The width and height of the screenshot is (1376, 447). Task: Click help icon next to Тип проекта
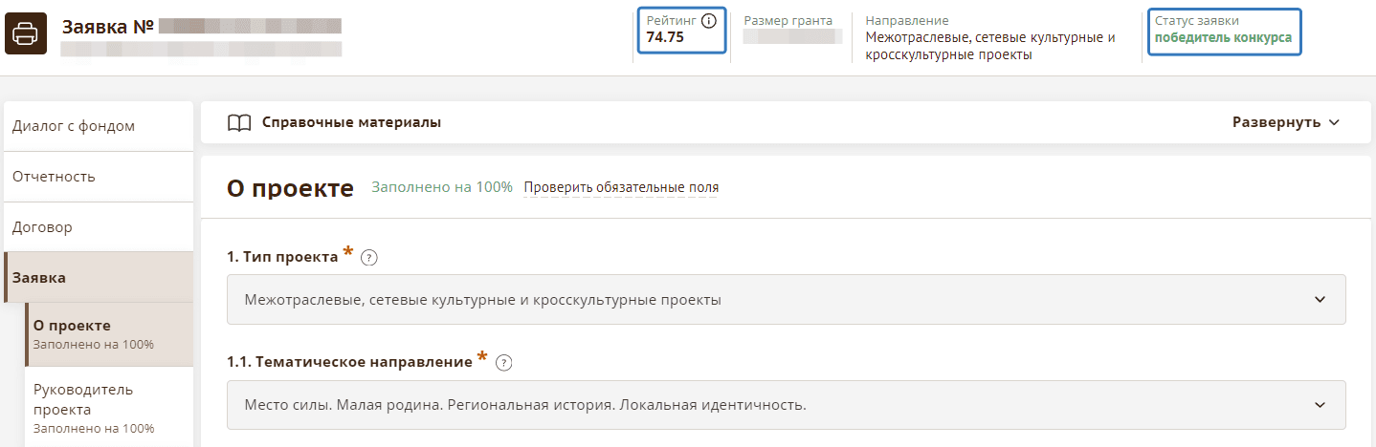pos(369,257)
